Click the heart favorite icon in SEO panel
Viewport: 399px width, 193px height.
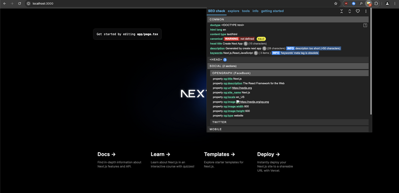[358, 11]
